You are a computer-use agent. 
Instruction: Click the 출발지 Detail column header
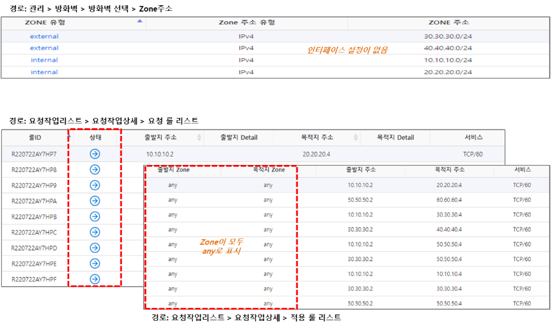(239, 137)
